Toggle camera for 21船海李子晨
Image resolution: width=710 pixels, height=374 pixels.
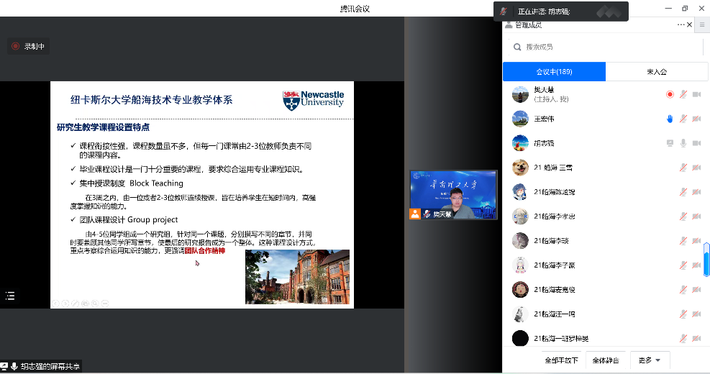[696, 265]
